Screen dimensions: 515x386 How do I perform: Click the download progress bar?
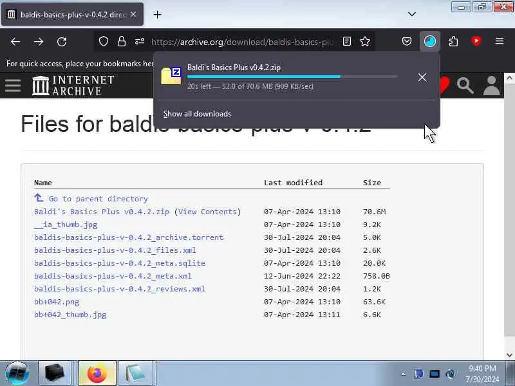292,77
